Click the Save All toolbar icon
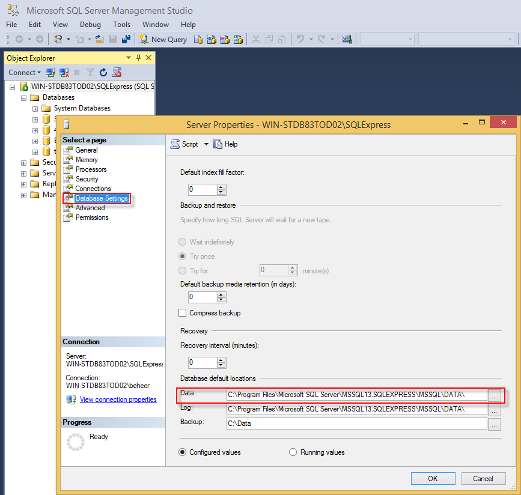This screenshot has width=521, height=495. pyautogui.click(x=126, y=39)
